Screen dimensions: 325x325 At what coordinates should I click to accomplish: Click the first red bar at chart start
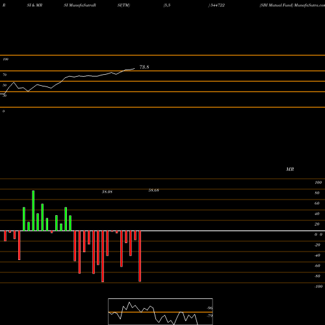[5, 236]
